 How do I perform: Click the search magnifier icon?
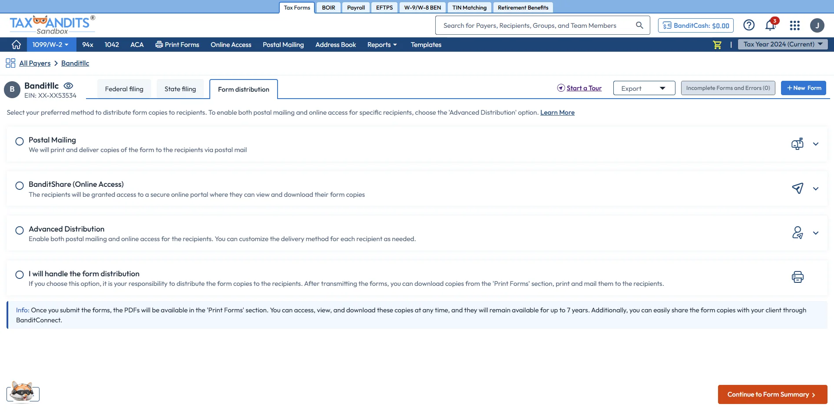(x=639, y=25)
